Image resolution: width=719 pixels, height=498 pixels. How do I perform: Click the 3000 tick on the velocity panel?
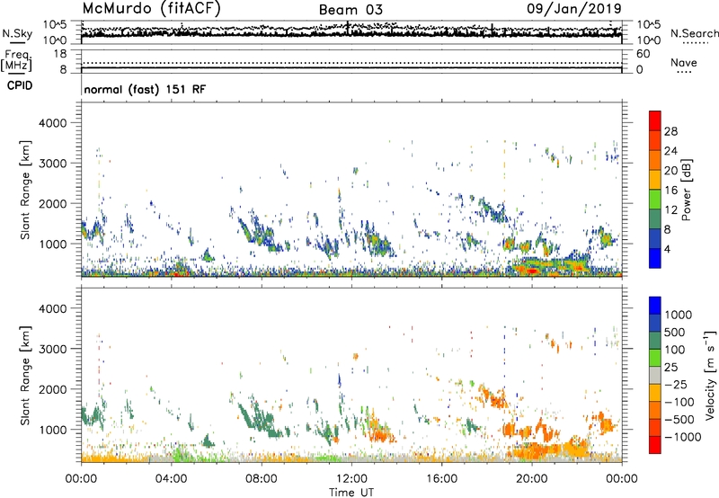(x=52, y=349)
